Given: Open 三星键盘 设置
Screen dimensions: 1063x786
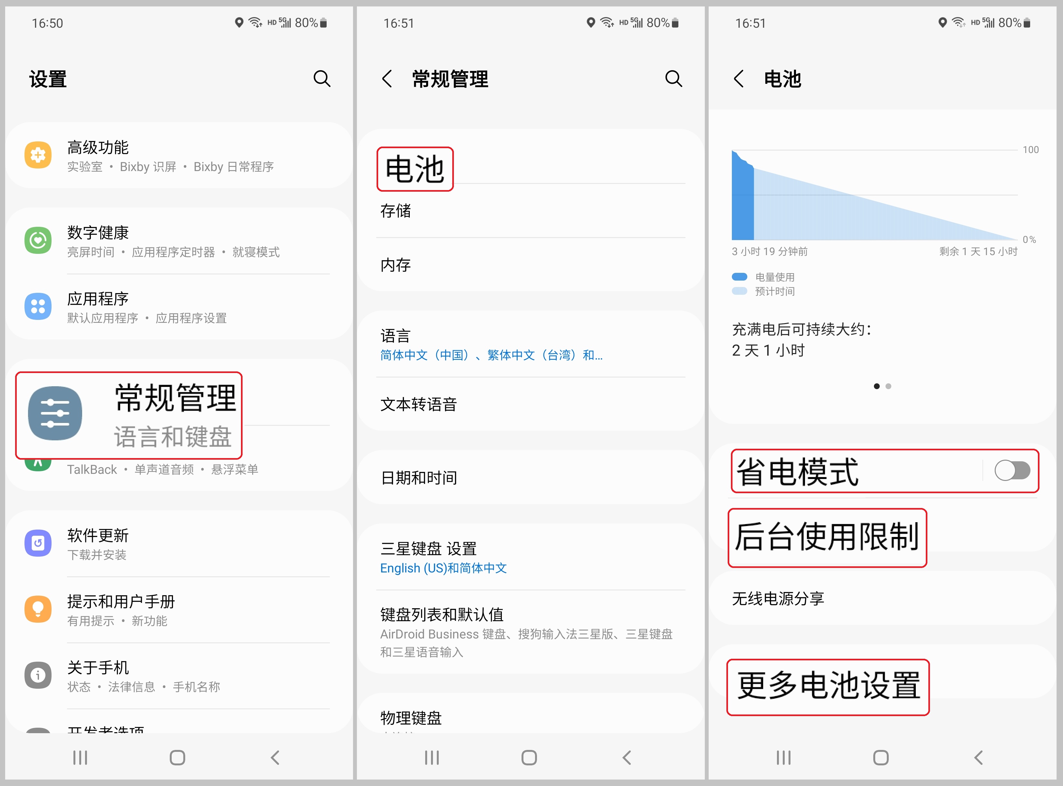Looking at the screenshot, I should pyautogui.click(x=530, y=557).
